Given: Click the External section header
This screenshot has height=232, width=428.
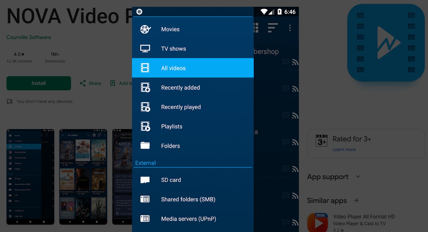Looking at the screenshot, I should pyautogui.click(x=146, y=163).
